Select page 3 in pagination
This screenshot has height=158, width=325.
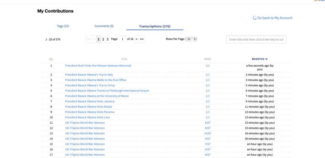click(107, 39)
